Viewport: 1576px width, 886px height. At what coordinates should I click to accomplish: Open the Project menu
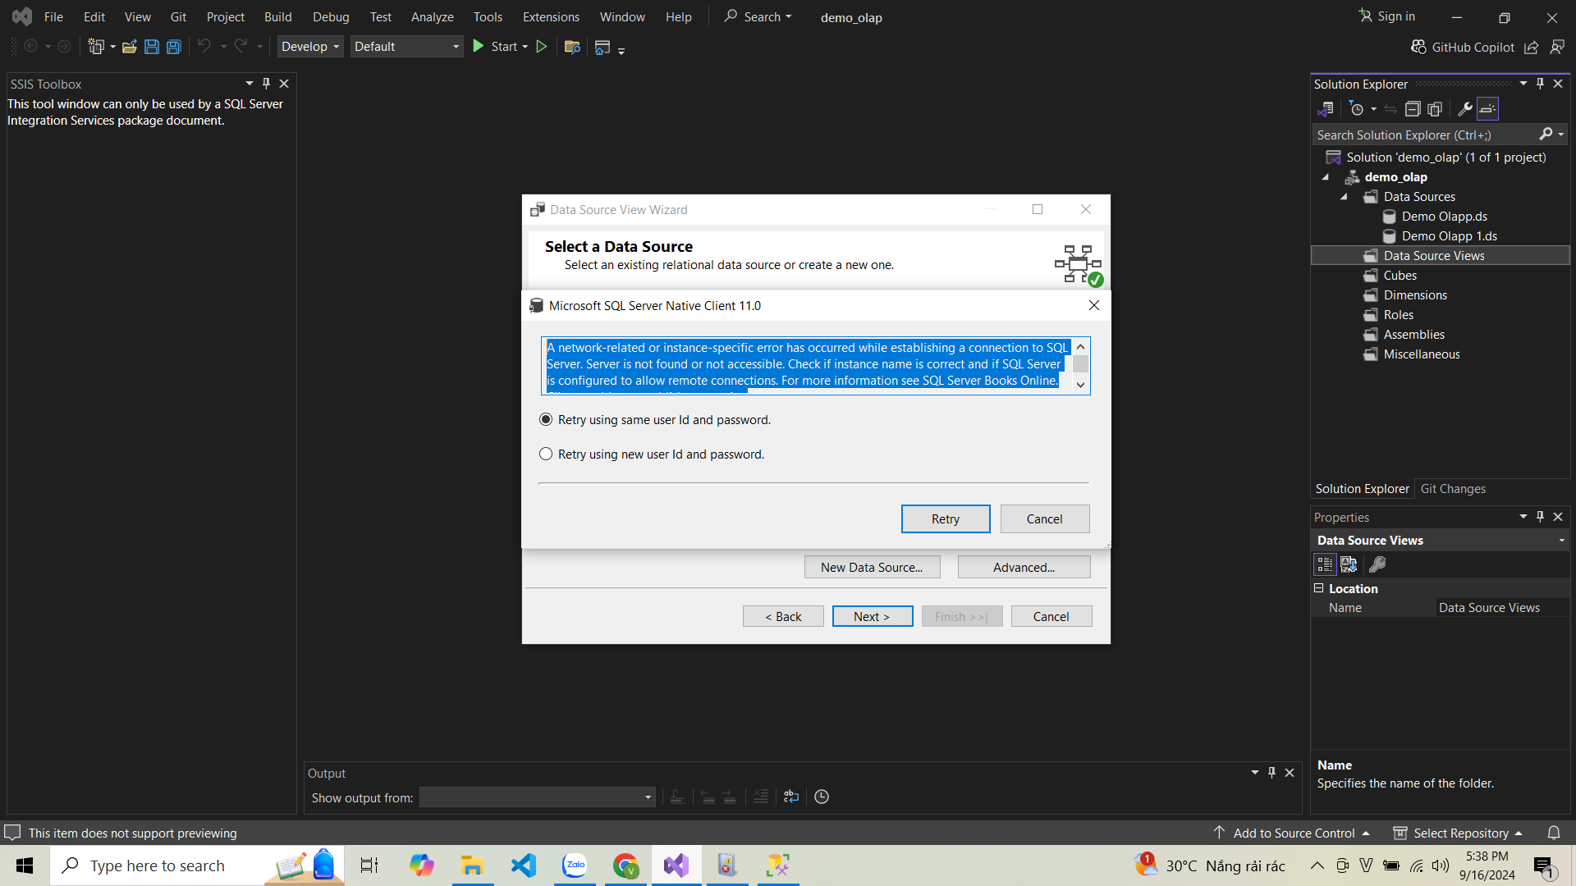coord(226,16)
